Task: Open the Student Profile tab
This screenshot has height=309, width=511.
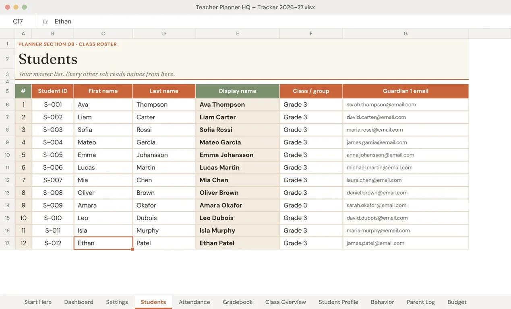Action: tap(338, 302)
